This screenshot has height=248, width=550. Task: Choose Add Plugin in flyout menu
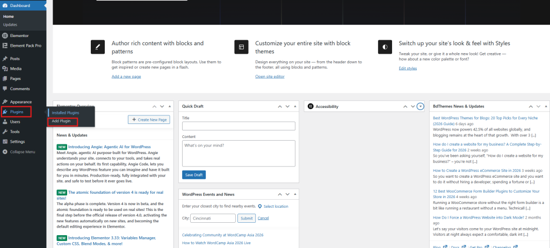pyautogui.click(x=62, y=121)
